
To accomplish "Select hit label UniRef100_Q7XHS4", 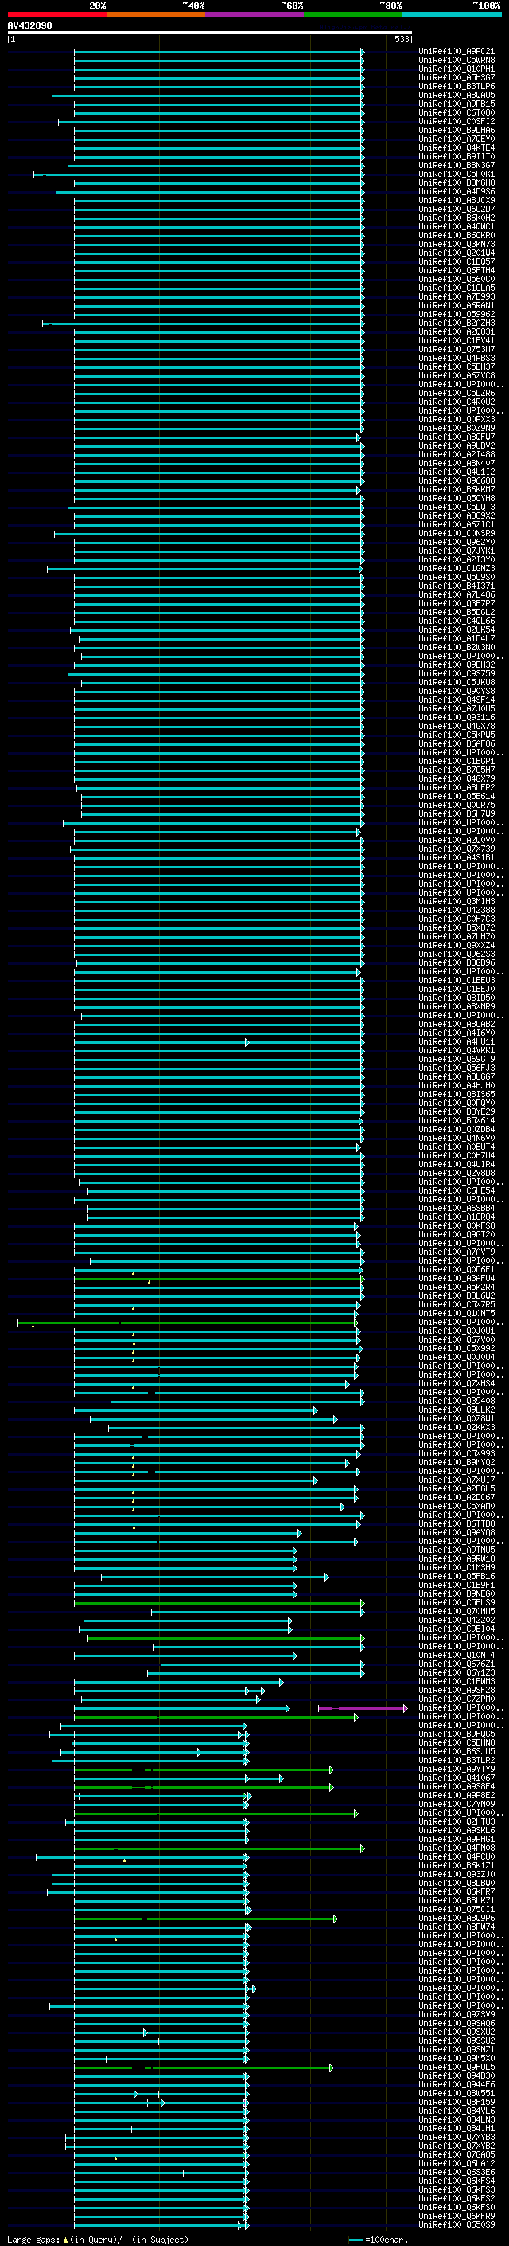I will click(457, 1384).
